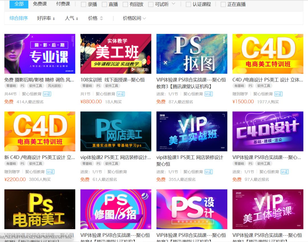This screenshot has height=242, width=308.
Task: Click the 认证 badge next to 聚心恒教育 in first course
Action: pyautogui.click(x=47, y=94)
